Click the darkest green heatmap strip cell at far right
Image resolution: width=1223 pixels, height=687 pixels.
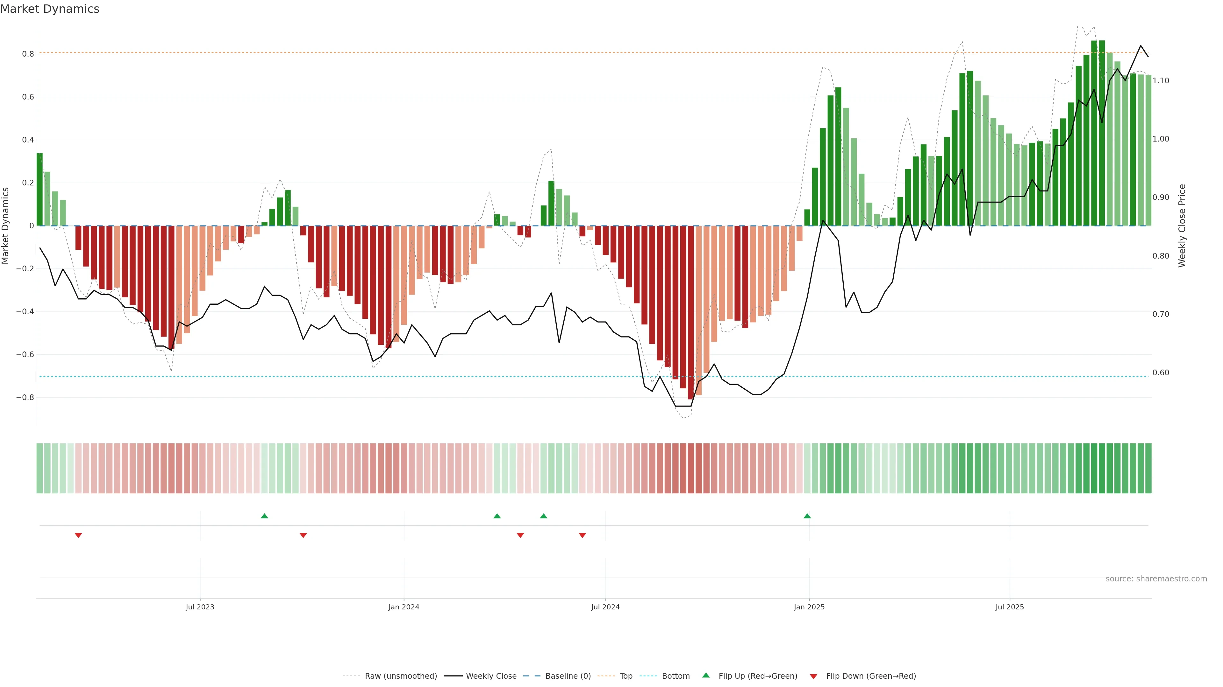tap(1102, 468)
